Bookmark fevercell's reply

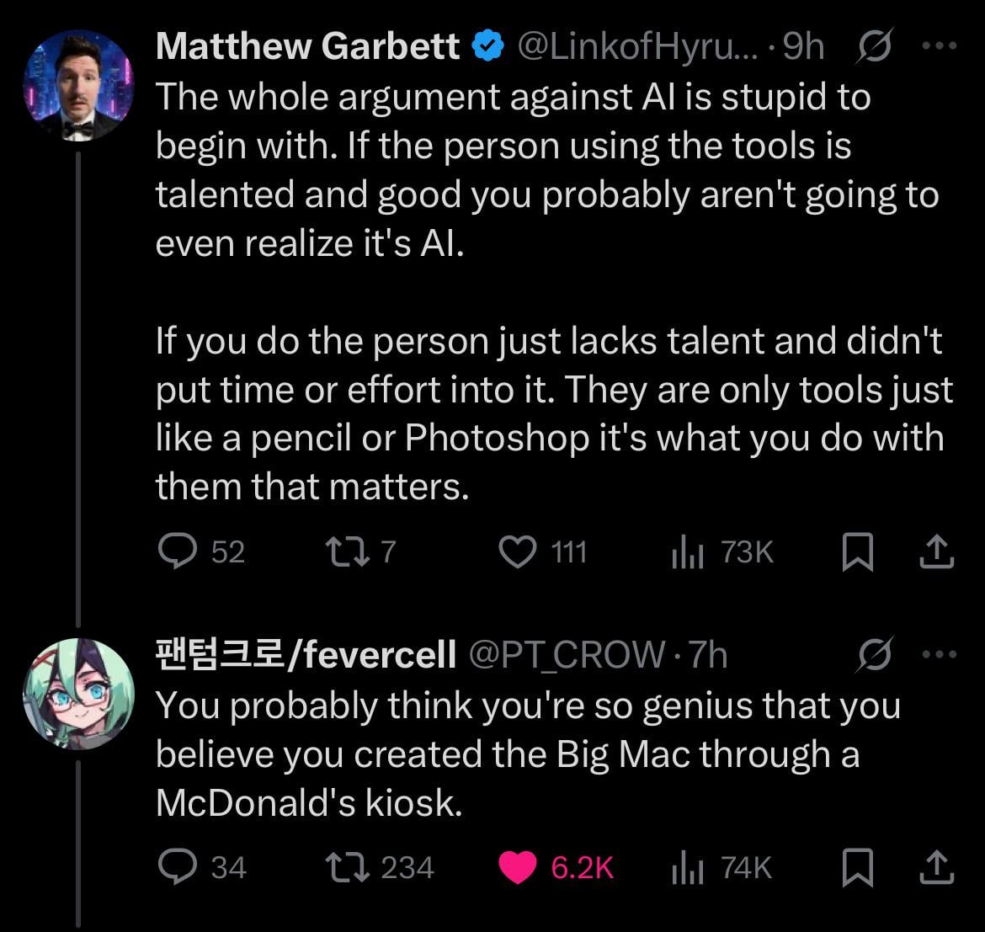coord(857,868)
